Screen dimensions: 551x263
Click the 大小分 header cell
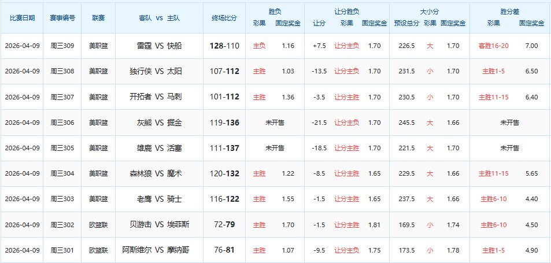pyautogui.click(x=430, y=12)
